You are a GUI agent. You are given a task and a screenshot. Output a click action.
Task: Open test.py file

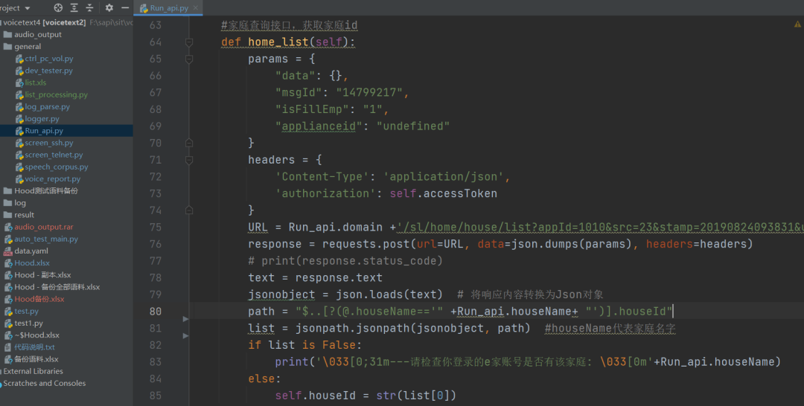(26, 311)
